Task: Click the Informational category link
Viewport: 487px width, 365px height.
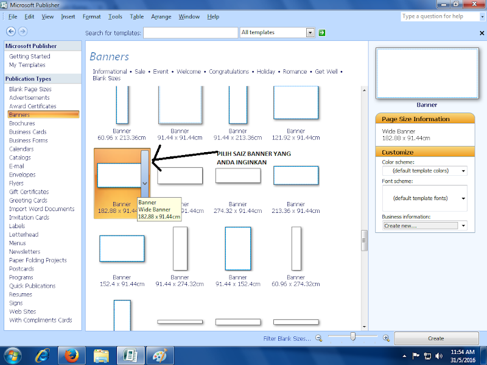Action: click(110, 72)
